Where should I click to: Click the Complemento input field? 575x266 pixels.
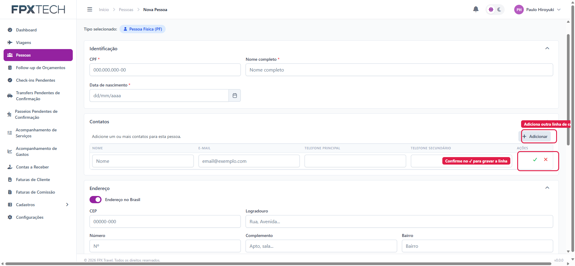click(x=321, y=246)
